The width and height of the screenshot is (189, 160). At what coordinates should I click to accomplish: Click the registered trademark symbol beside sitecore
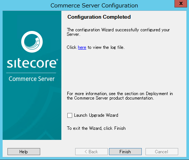tap(57, 60)
